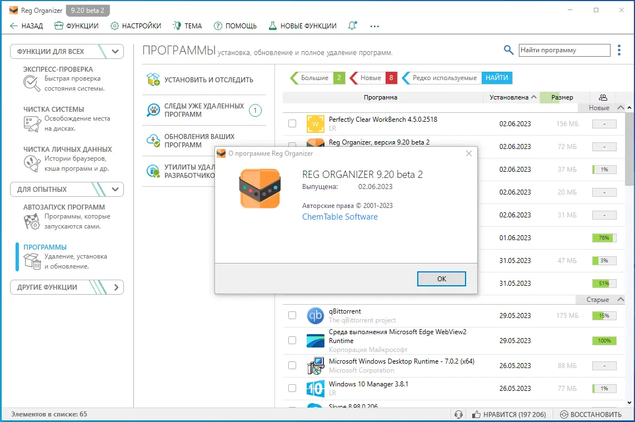The height and width of the screenshot is (422, 635).
Task: Tick the qBittorrent checkbox
Action: click(292, 315)
